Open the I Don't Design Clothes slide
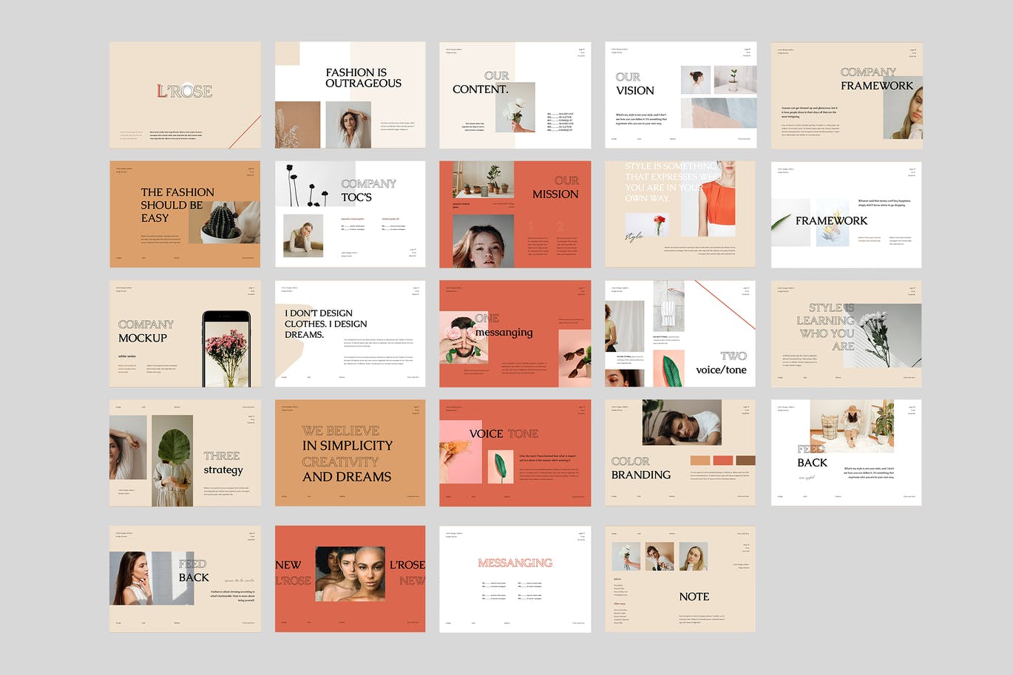The width and height of the screenshot is (1013, 675). click(x=350, y=333)
